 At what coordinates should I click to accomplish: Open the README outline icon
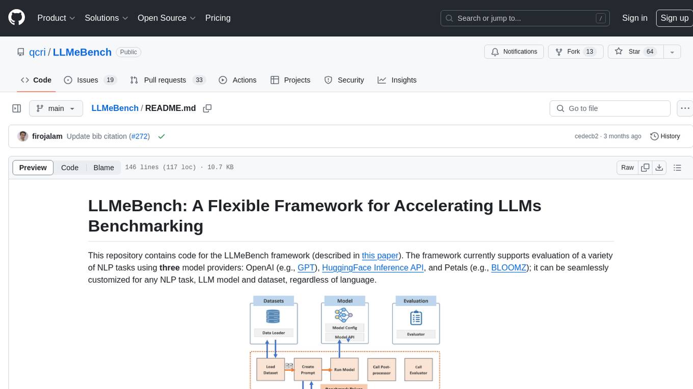pos(677,168)
